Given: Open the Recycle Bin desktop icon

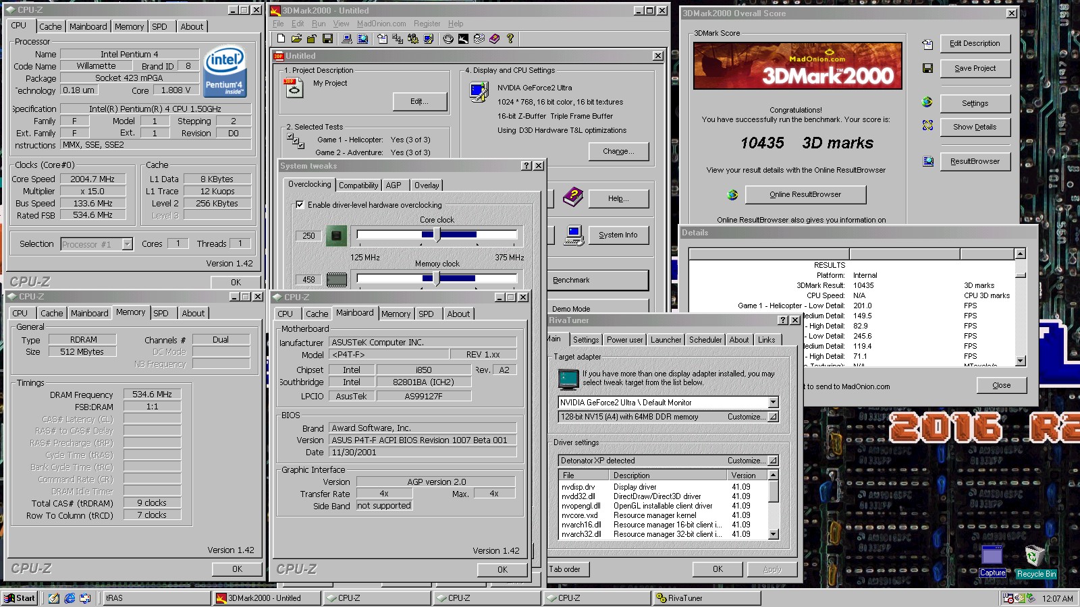Looking at the screenshot, I should tap(1035, 560).
